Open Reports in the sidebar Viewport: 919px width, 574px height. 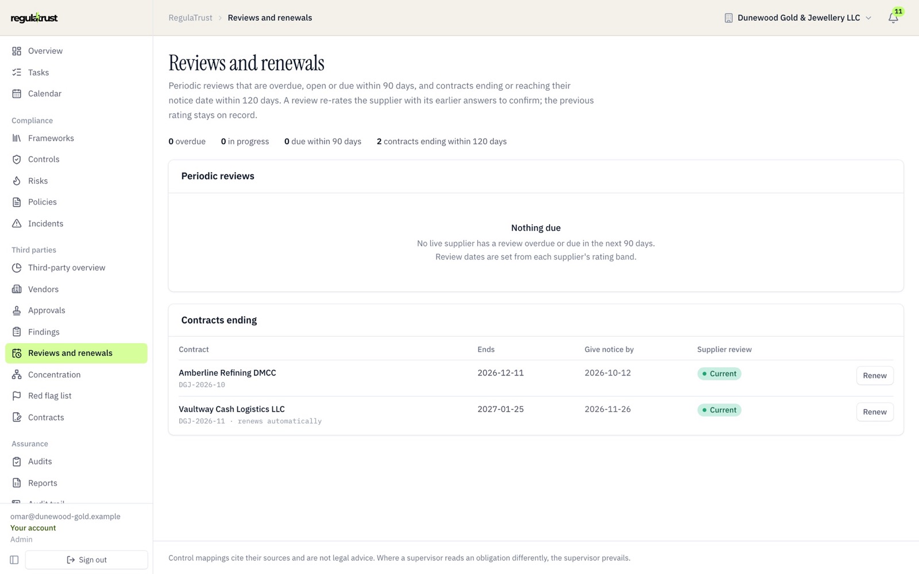point(76,483)
